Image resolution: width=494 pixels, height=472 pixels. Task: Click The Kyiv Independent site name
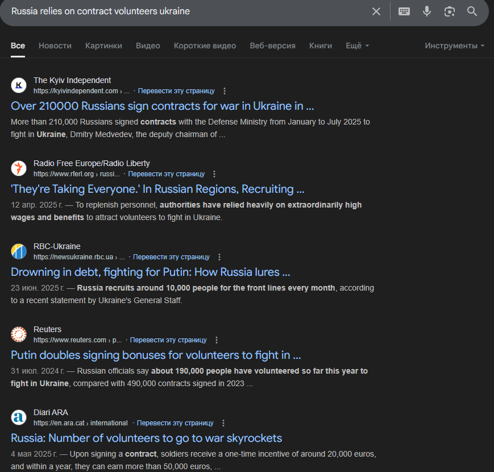click(x=72, y=80)
